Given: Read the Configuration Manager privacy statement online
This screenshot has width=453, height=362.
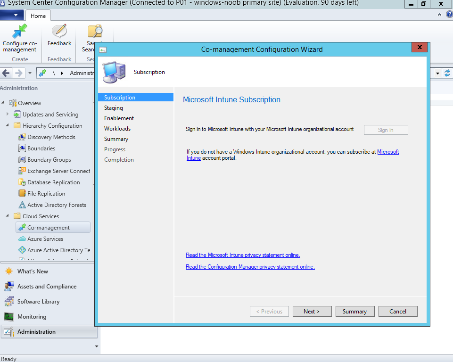Looking at the screenshot, I should point(250,267).
